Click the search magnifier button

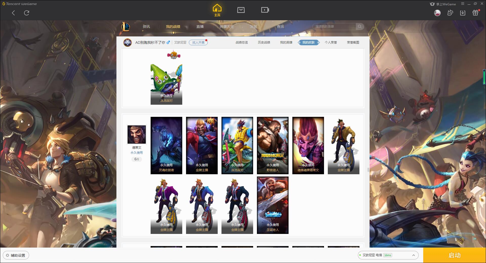tap(359, 27)
